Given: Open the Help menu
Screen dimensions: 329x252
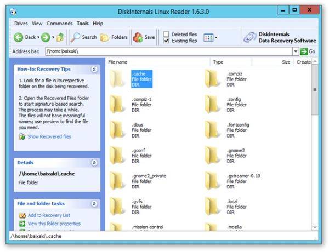Looking at the screenshot, I should click(x=98, y=23).
